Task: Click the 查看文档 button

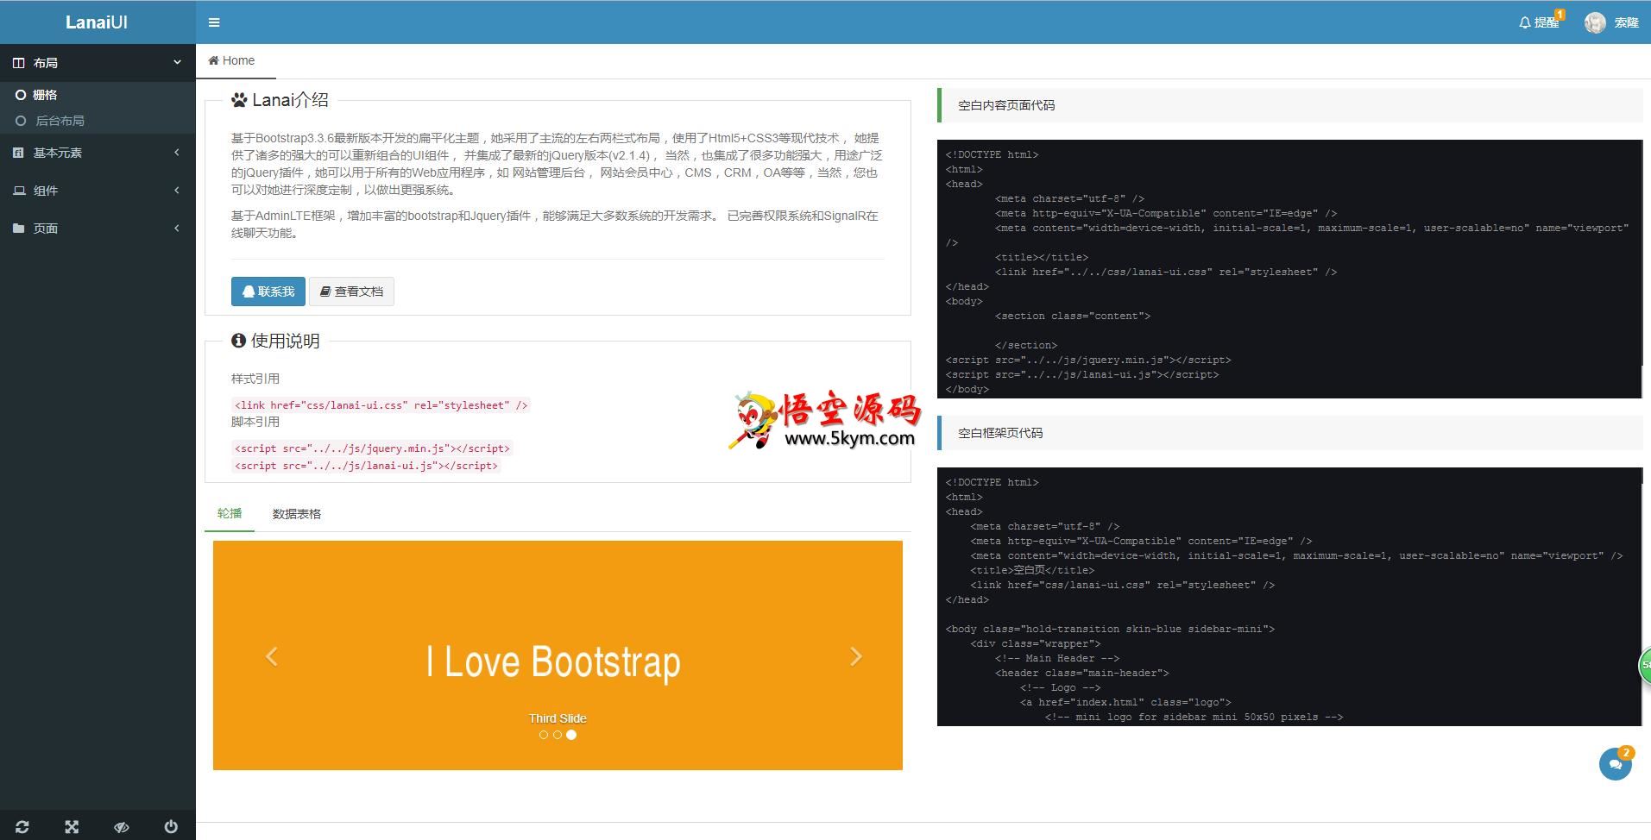Action: coord(351,291)
